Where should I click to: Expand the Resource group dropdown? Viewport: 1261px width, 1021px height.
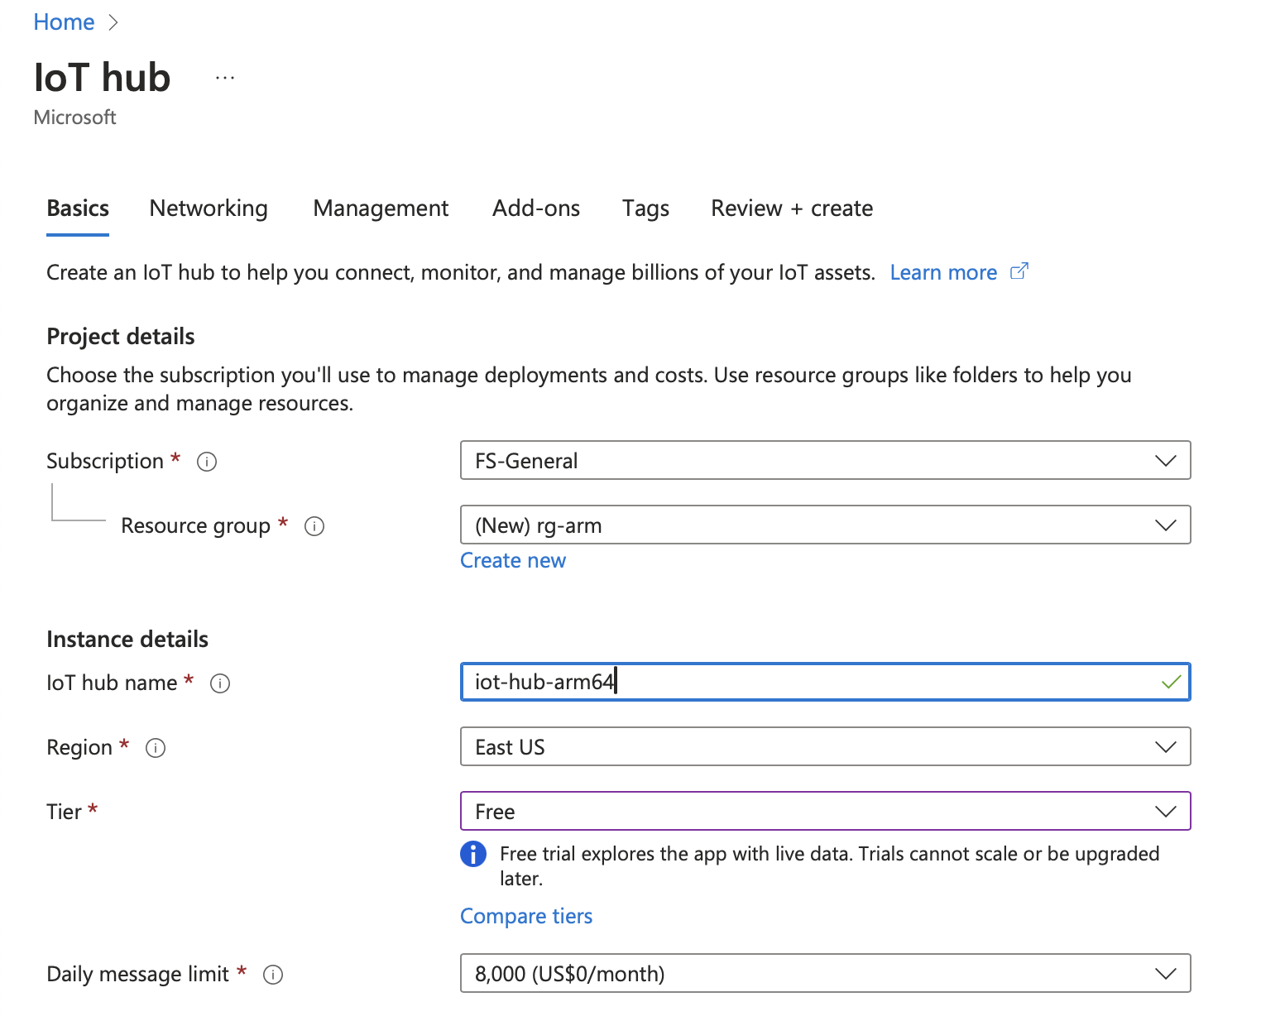[x=825, y=525]
